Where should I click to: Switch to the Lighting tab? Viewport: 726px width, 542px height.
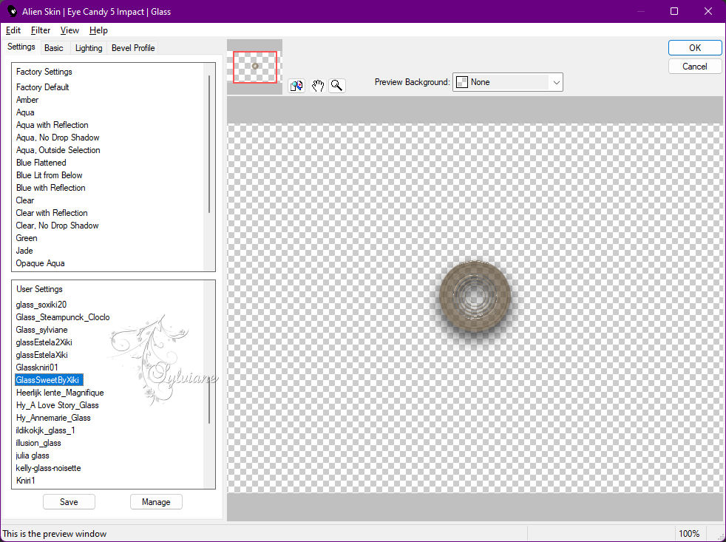pos(89,48)
